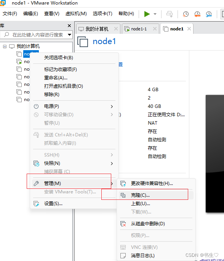Open the snapshot manager toolbar icon

(209, 14)
